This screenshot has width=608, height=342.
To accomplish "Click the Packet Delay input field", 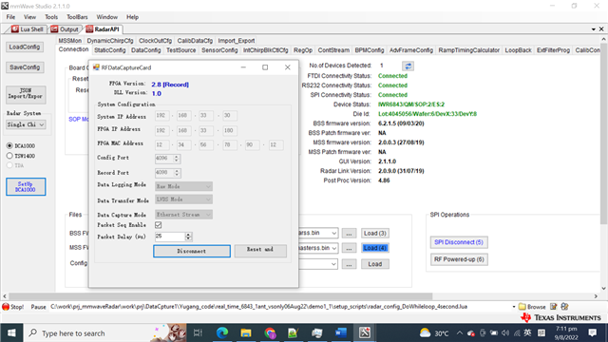I will [170, 237].
